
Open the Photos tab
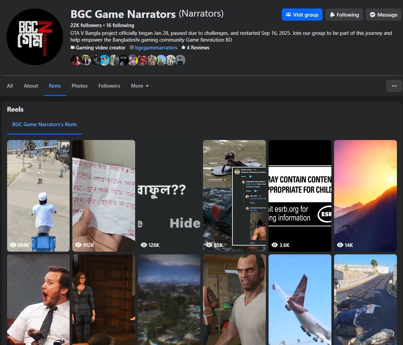click(x=79, y=86)
